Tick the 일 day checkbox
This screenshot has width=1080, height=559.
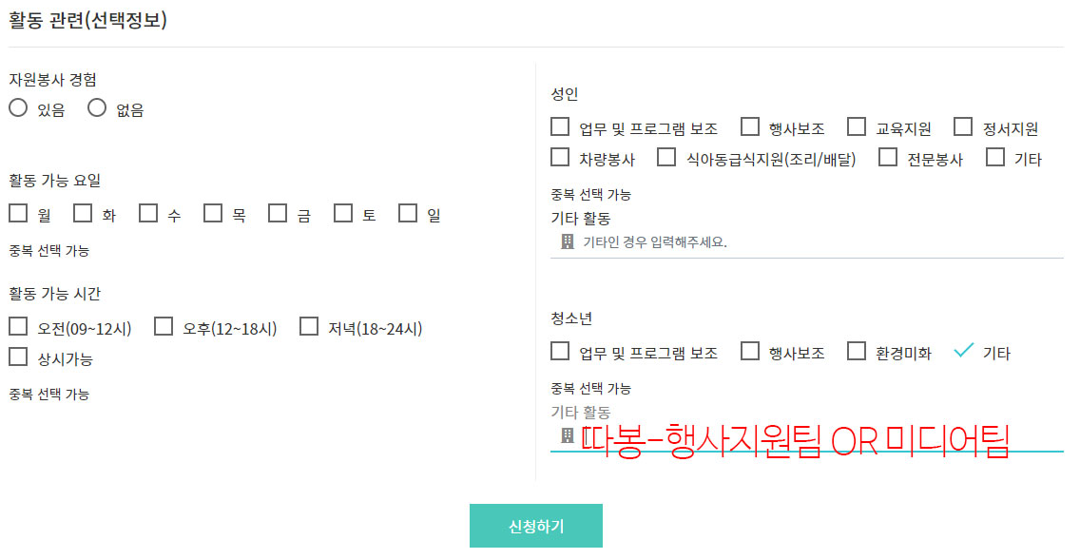(408, 213)
